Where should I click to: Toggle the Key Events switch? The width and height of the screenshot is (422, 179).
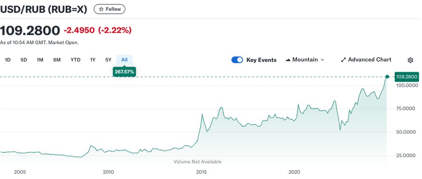237,60
